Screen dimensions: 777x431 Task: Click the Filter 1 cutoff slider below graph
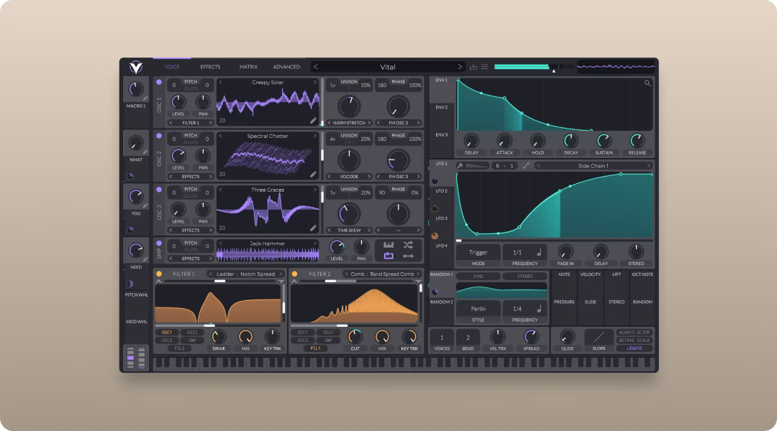tap(218, 325)
